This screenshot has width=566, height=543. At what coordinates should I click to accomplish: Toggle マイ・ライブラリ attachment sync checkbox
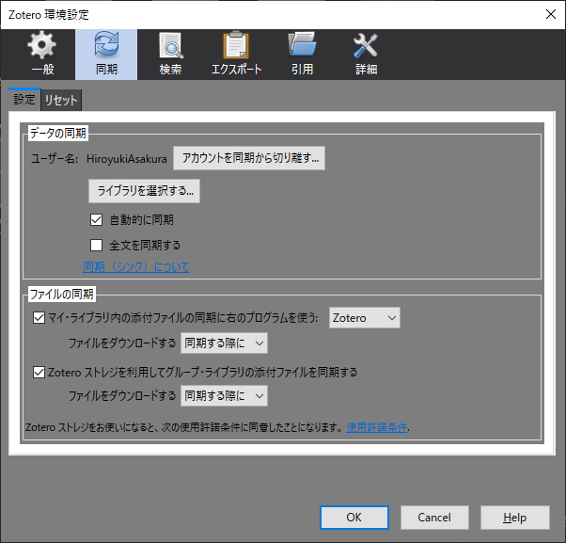(x=39, y=317)
